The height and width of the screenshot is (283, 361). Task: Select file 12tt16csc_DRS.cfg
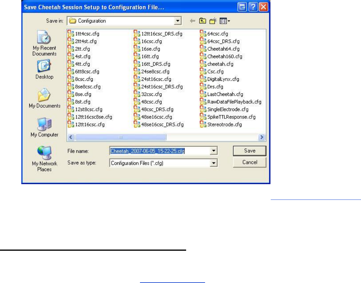tap(159, 34)
